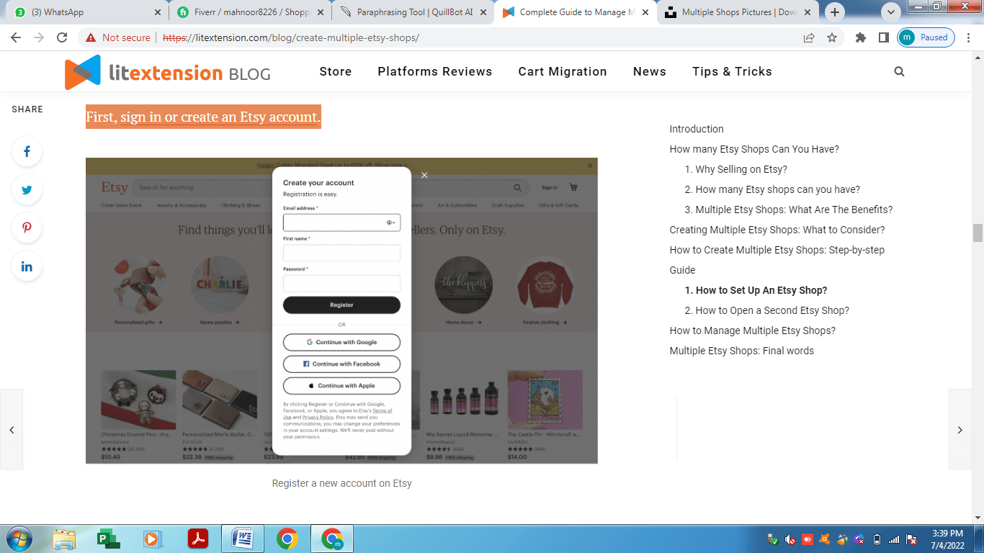Open the Chrome extensions puzzle icon
This screenshot has height=553, width=984.
tap(861, 37)
